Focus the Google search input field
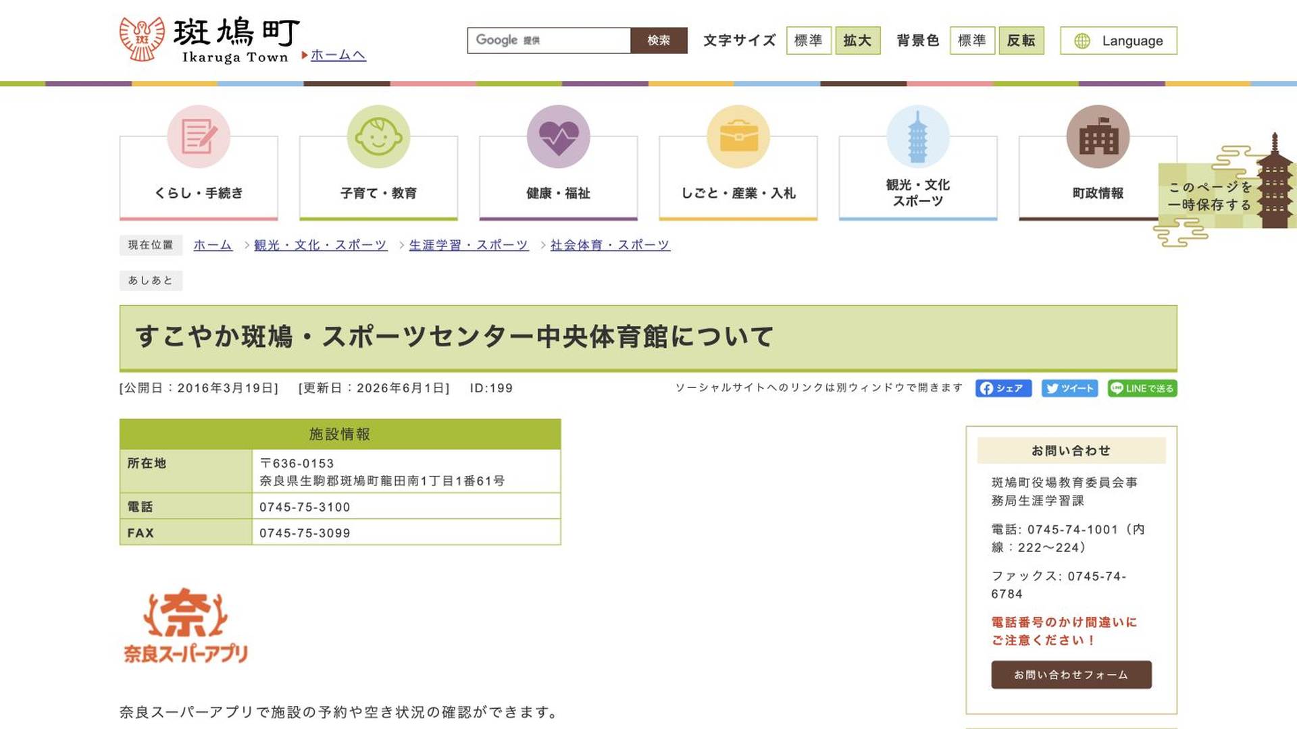Screen dimensions: 1297x729 (x=549, y=40)
